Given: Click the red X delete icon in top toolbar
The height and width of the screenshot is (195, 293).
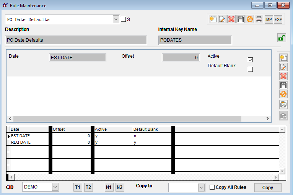Looking at the screenshot, I should (231, 19).
